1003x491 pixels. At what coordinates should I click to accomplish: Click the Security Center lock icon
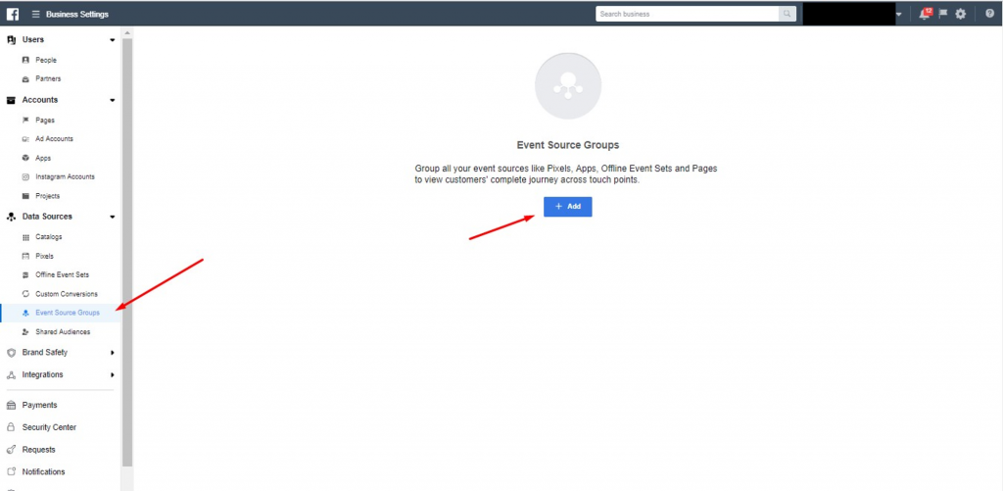(11, 427)
